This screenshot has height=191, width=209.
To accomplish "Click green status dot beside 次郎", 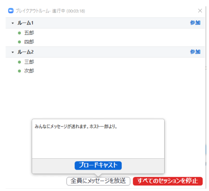I will (20, 71).
